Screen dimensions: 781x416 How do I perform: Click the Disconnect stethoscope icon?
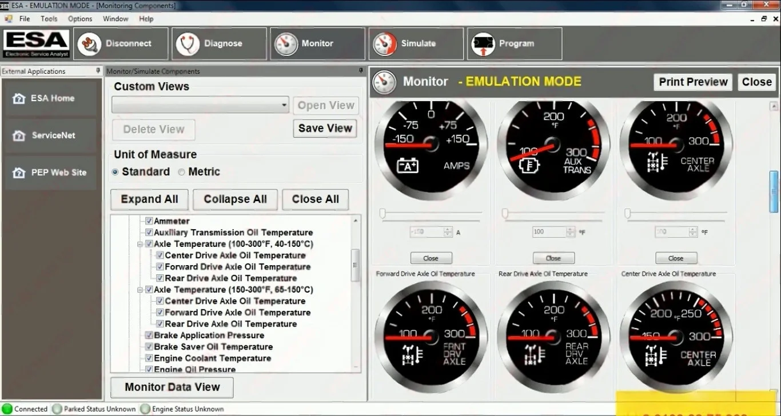pyautogui.click(x=89, y=43)
